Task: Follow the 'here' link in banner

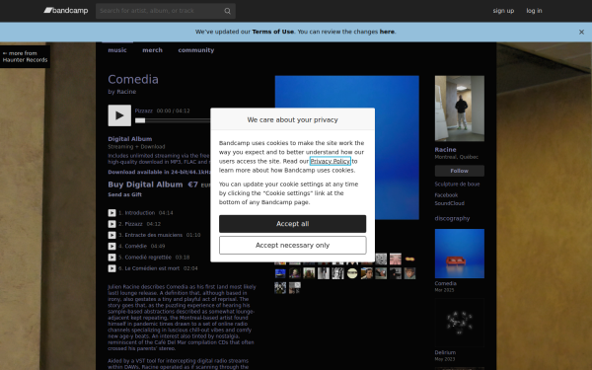Action: (387, 32)
